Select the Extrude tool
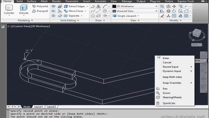This screenshot has height=118, width=209. tap(24, 9)
